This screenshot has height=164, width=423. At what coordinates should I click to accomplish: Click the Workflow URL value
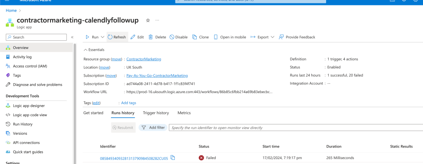point(199,92)
